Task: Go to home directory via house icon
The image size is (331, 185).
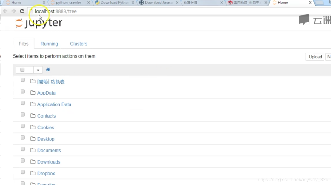Action: pos(48,70)
